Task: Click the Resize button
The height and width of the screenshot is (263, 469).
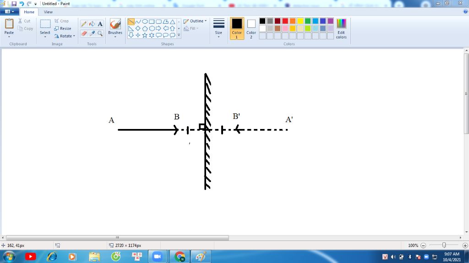Action: click(x=63, y=28)
